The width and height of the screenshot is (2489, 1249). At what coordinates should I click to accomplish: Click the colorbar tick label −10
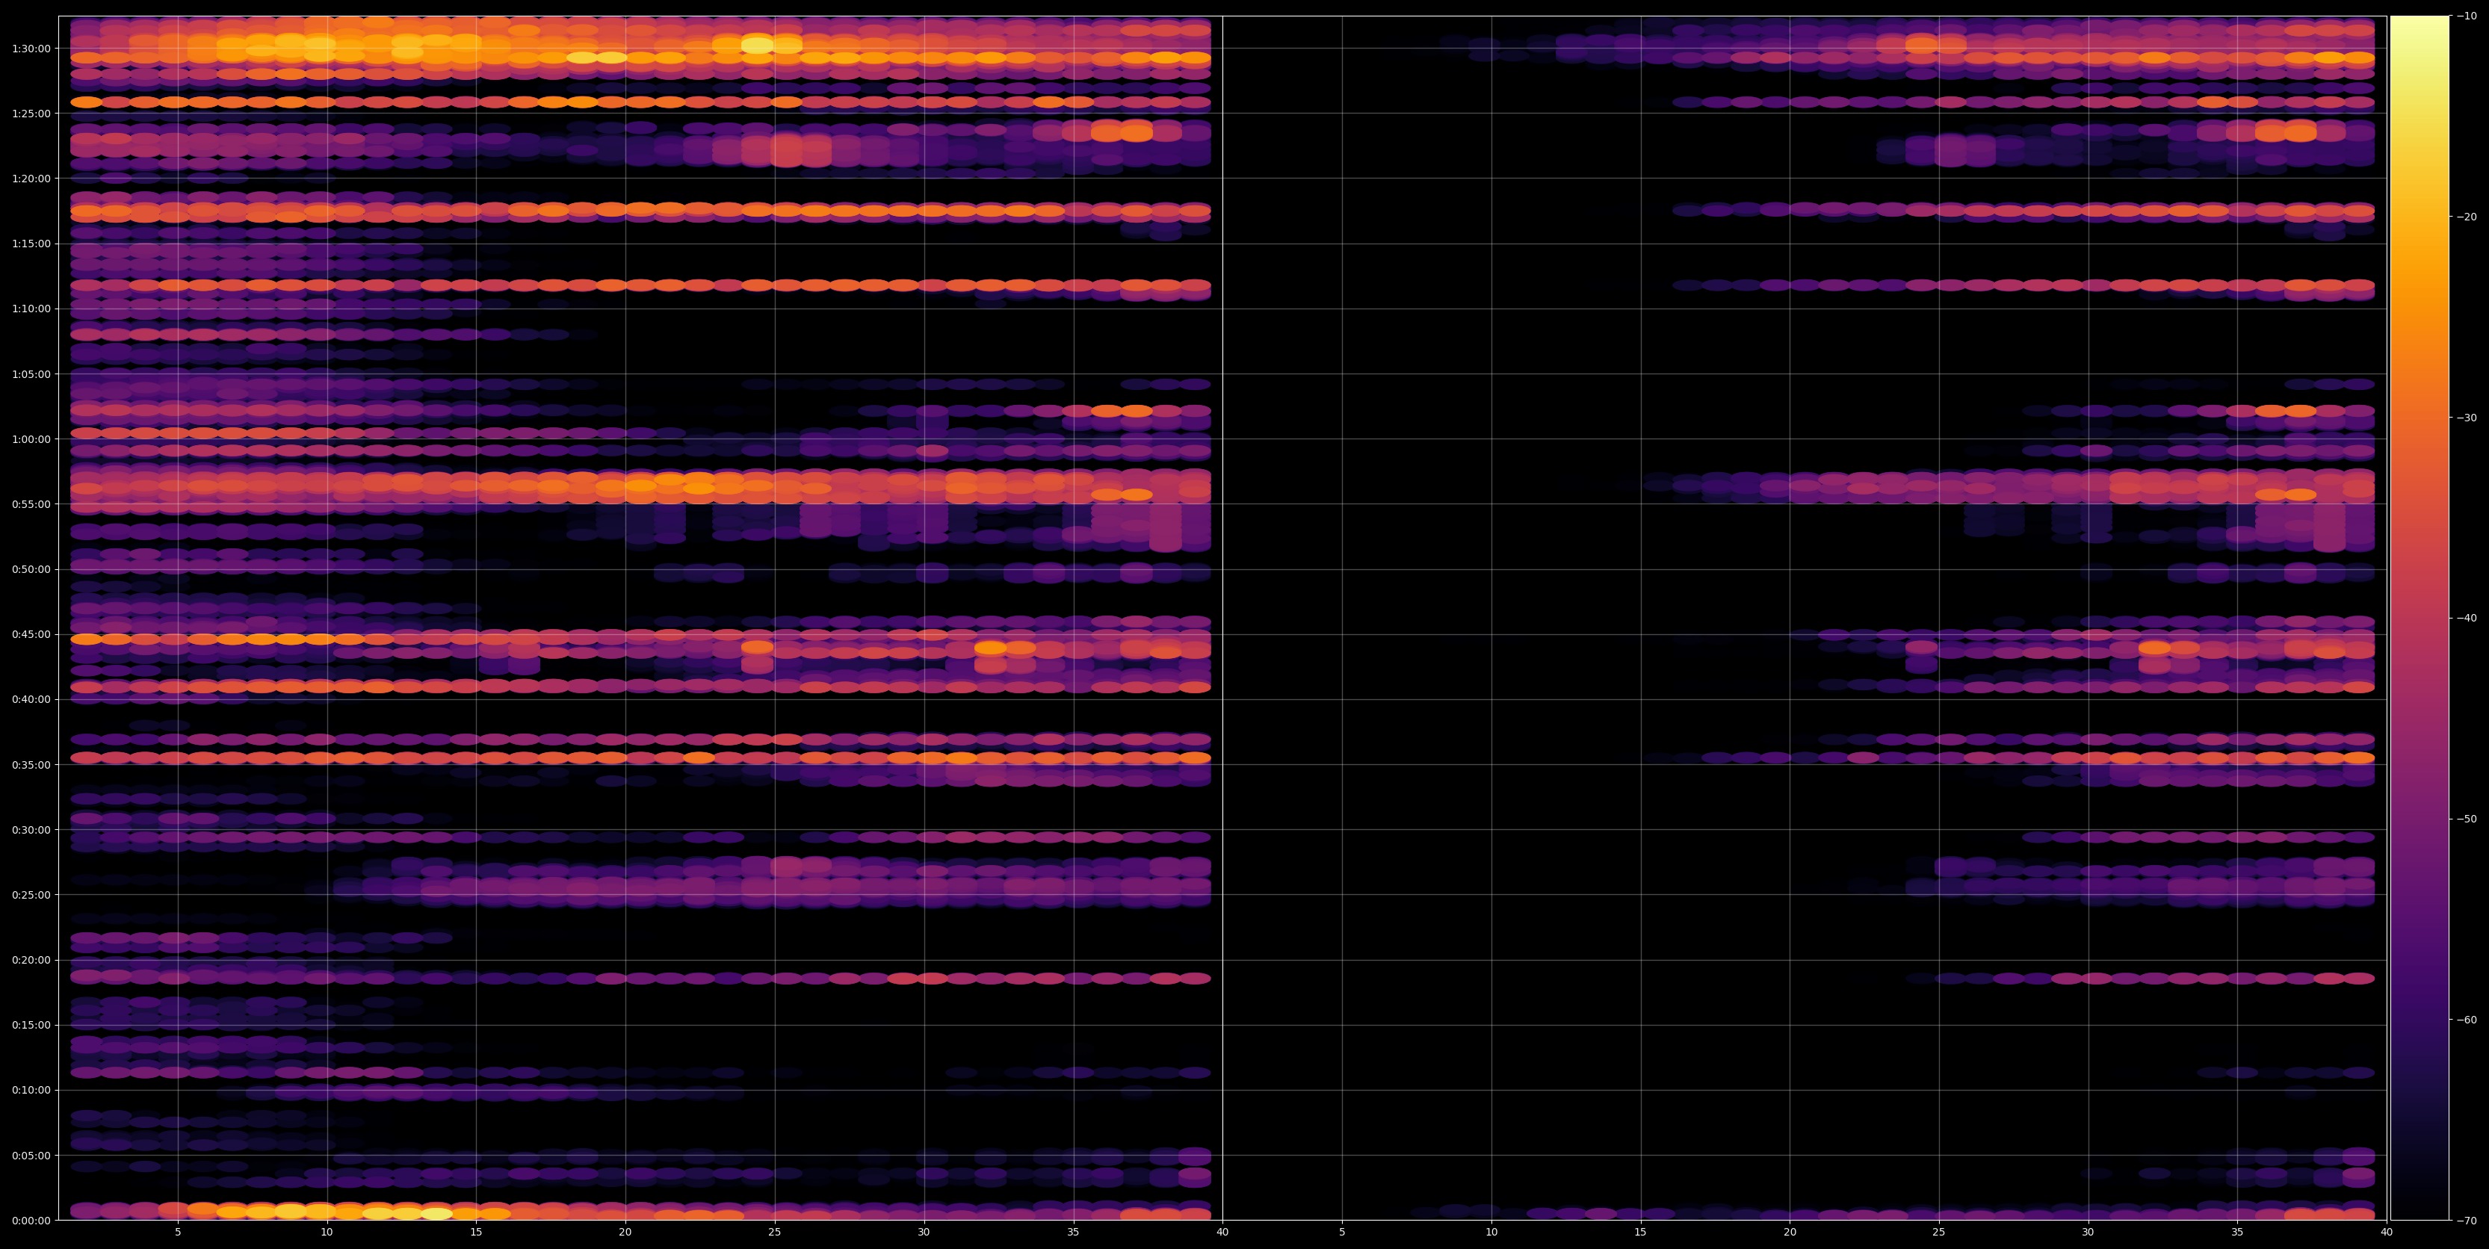click(2467, 16)
